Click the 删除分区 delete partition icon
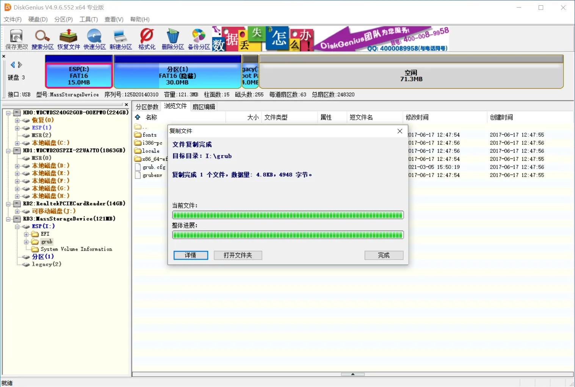This screenshot has width=575, height=387. [173, 38]
